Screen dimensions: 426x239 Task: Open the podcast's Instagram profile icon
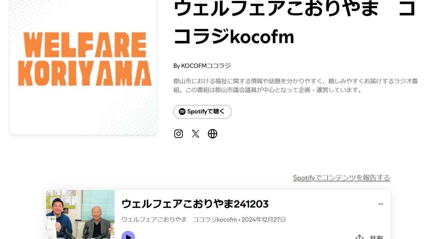[x=179, y=134]
